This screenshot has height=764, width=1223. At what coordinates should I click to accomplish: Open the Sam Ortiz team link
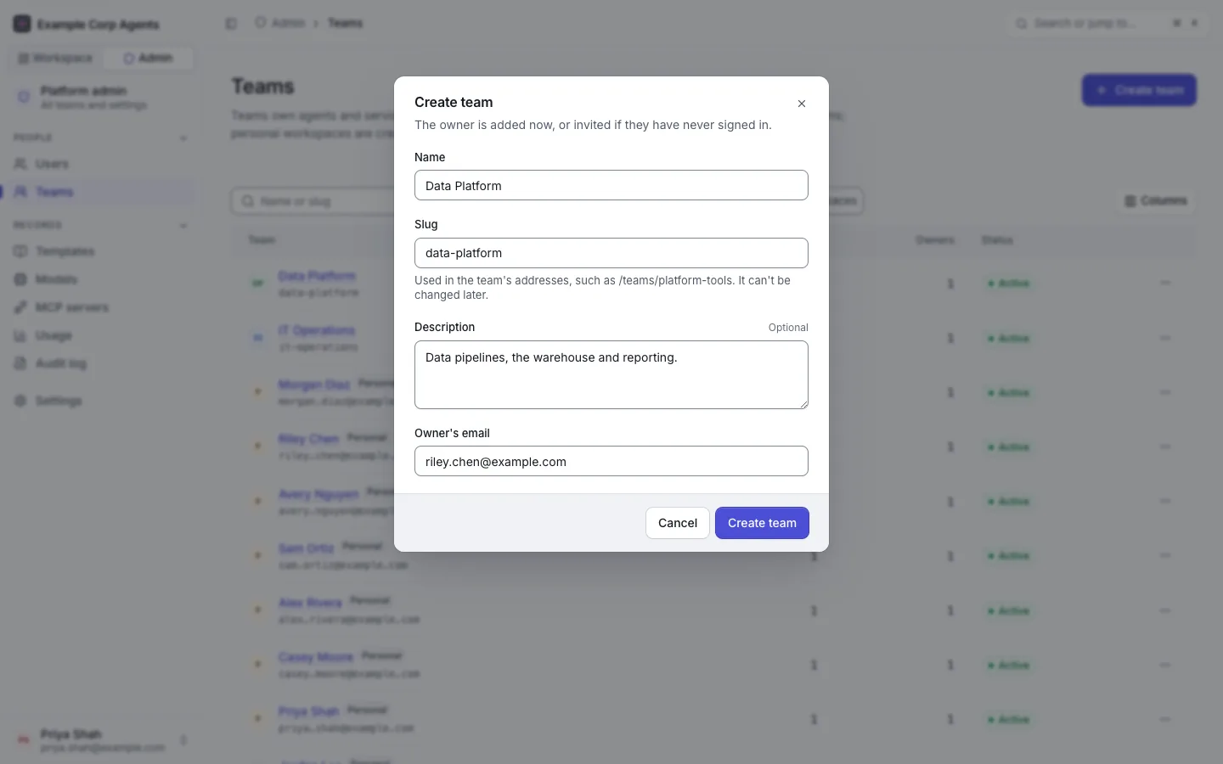point(306,548)
